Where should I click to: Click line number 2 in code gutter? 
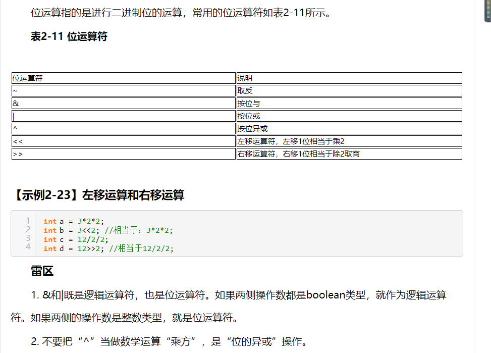28,230
